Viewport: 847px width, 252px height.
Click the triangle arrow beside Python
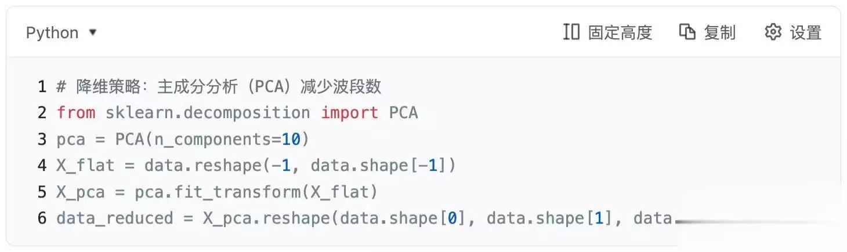tap(92, 32)
